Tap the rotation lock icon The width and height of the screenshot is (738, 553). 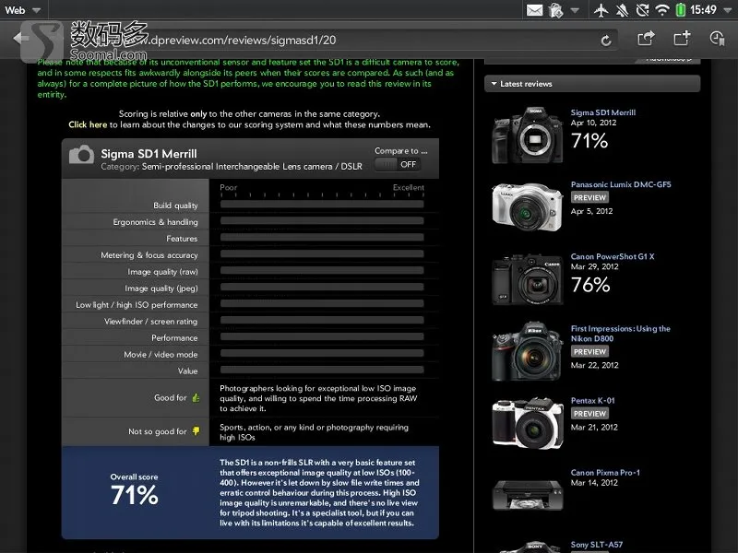(x=642, y=10)
